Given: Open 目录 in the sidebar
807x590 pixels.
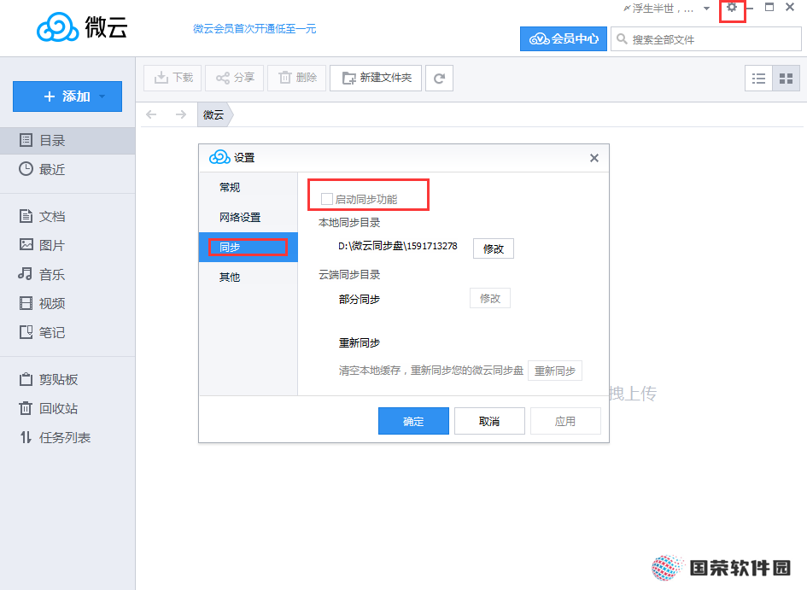Looking at the screenshot, I should (x=67, y=140).
